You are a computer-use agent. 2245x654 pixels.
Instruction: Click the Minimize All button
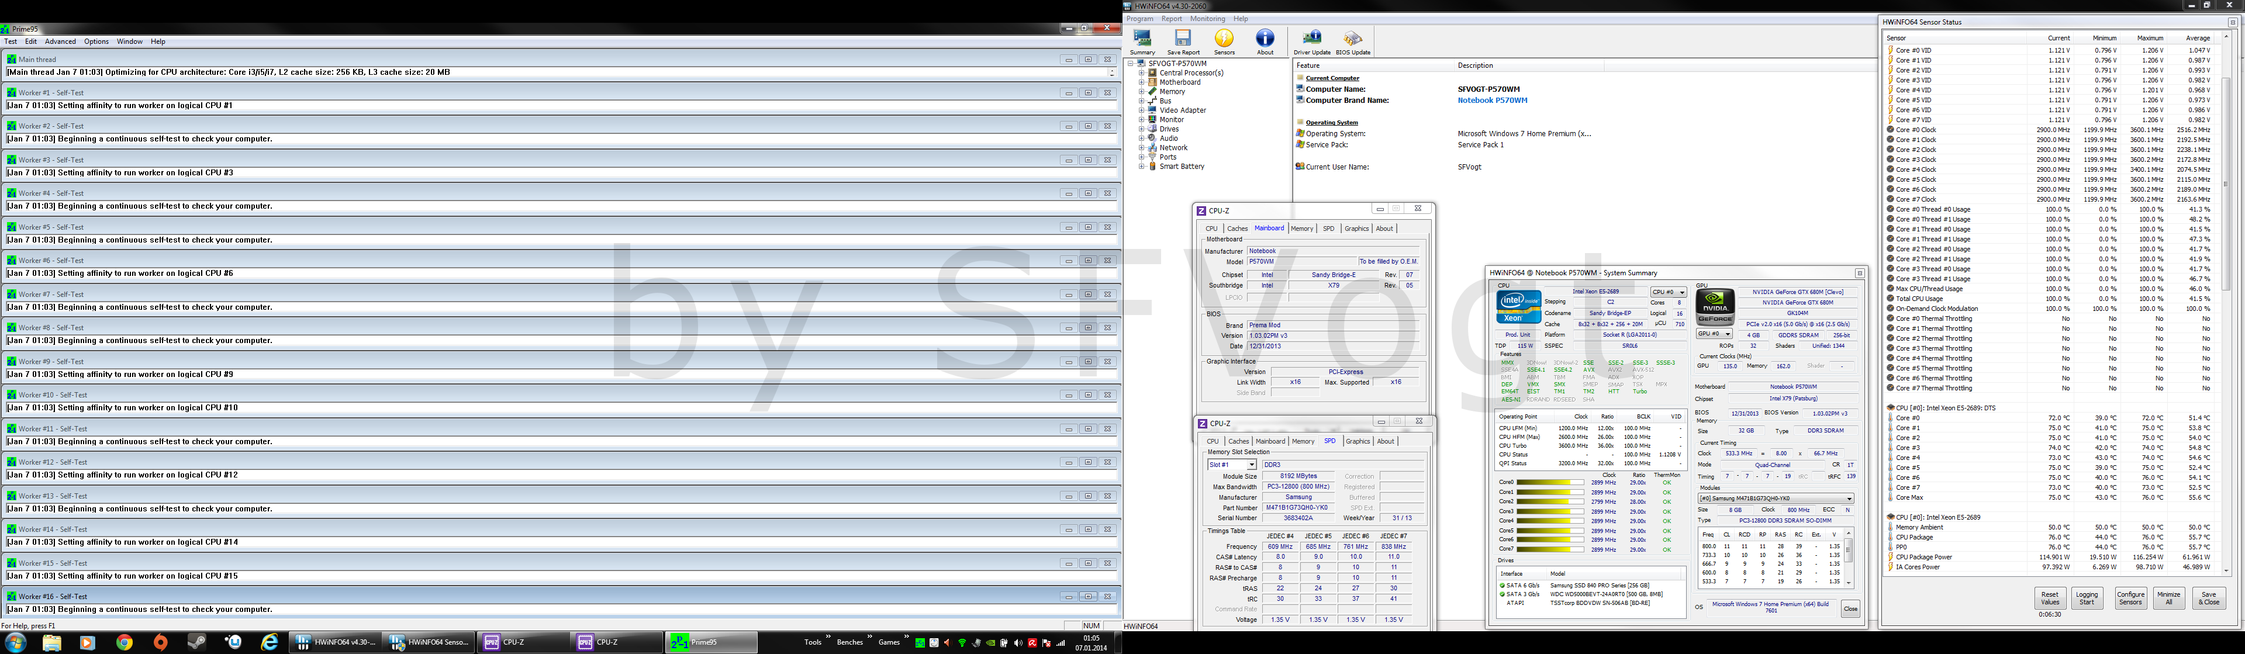2168,598
